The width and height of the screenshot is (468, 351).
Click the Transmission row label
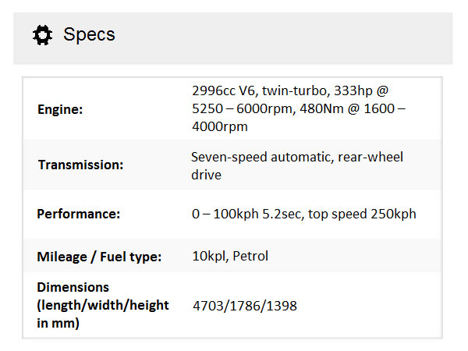[80, 165]
